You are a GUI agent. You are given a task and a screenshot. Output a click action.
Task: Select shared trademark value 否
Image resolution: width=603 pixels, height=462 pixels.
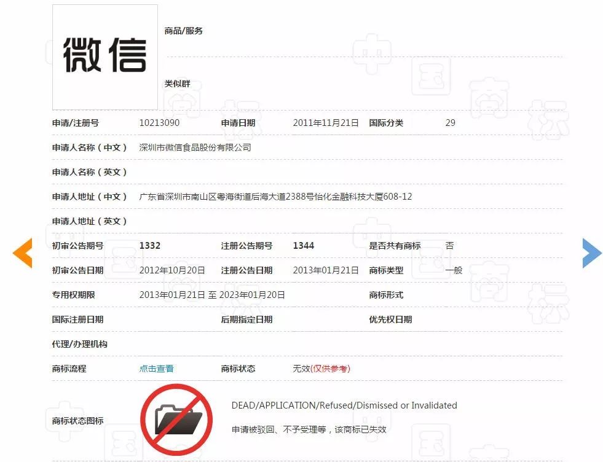pyautogui.click(x=449, y=246)
